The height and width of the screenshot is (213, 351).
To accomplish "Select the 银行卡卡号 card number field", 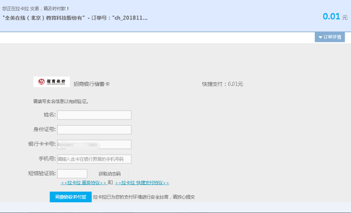I will point(94,144).
